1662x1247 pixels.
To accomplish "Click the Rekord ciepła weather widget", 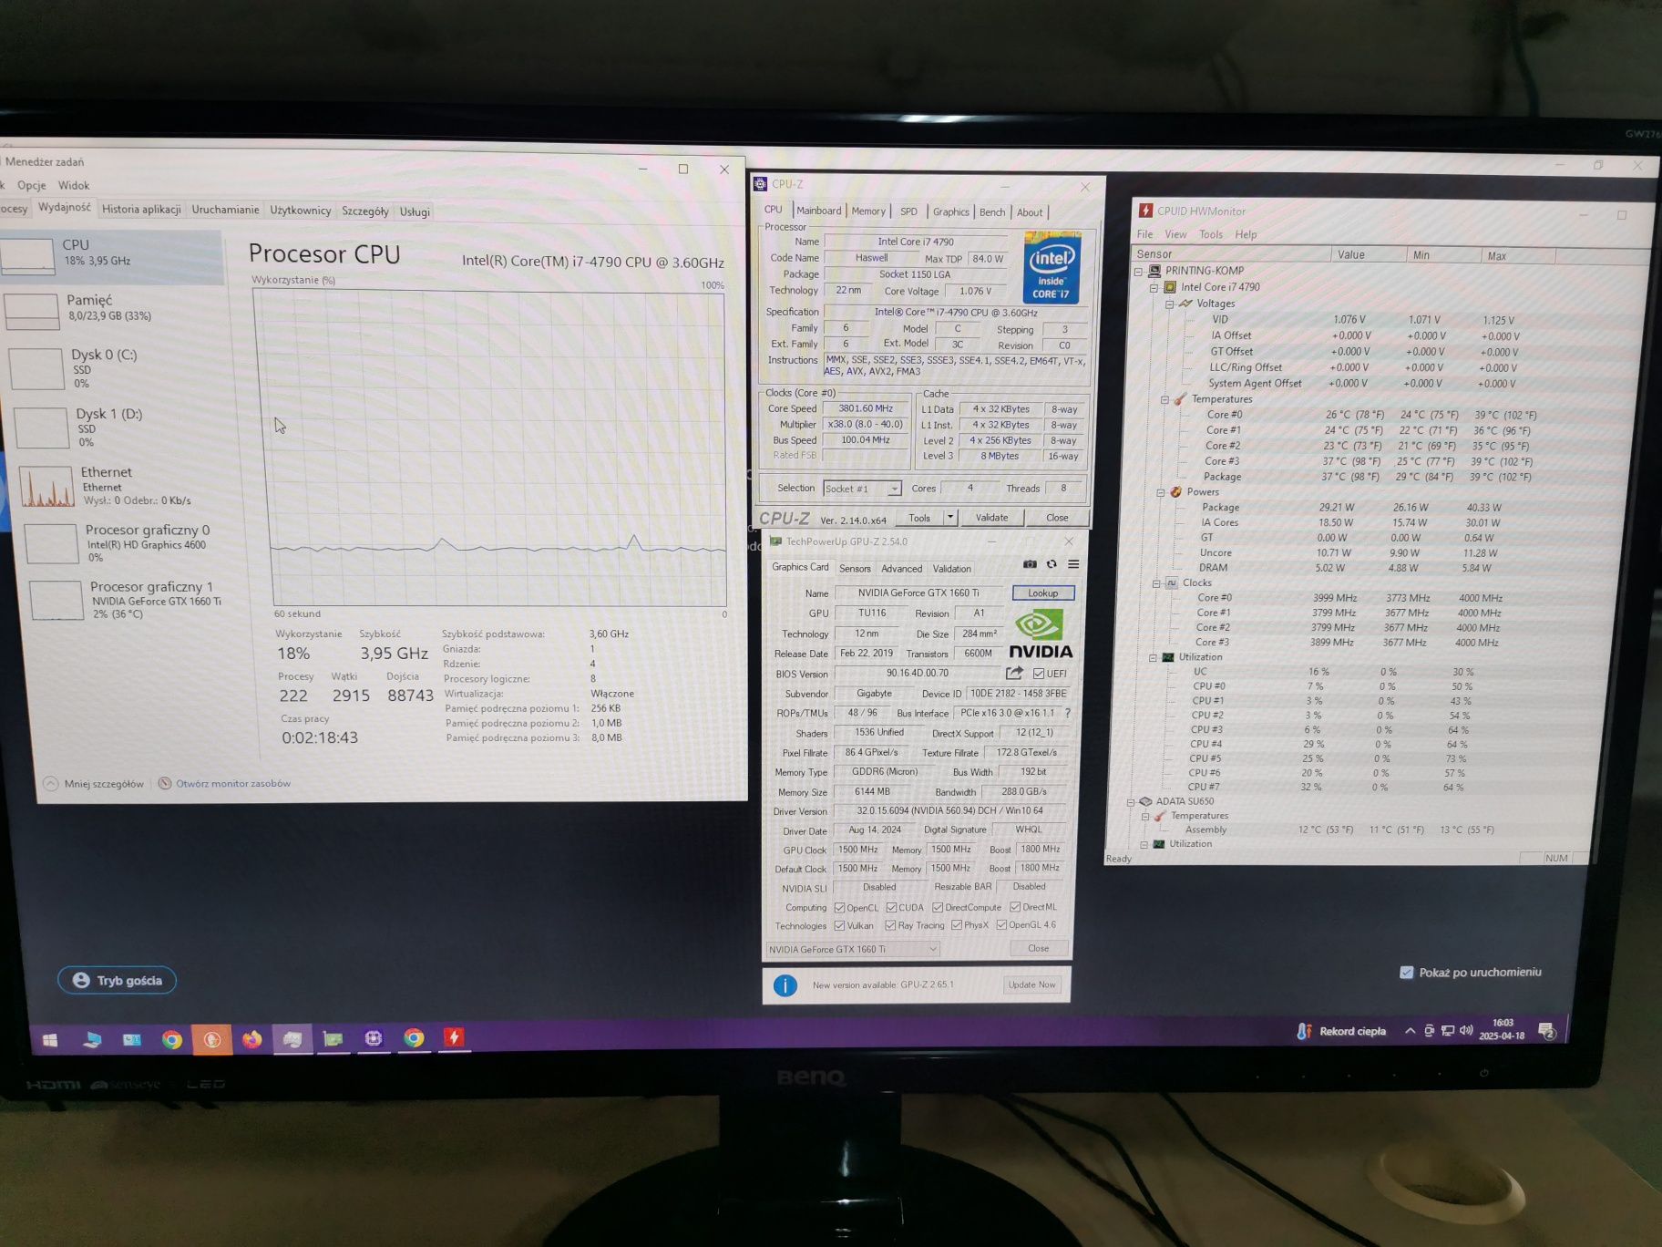I will [1340, 1031].
